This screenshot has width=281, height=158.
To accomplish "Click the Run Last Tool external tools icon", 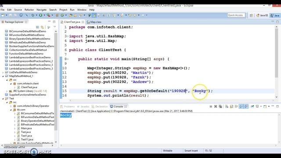I will [x=49, y=15].
